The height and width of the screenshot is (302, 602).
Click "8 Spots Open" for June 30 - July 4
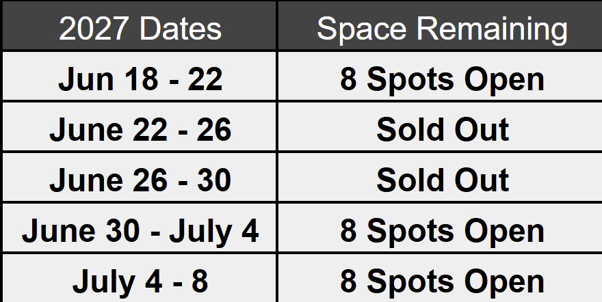tap(442, 232)
